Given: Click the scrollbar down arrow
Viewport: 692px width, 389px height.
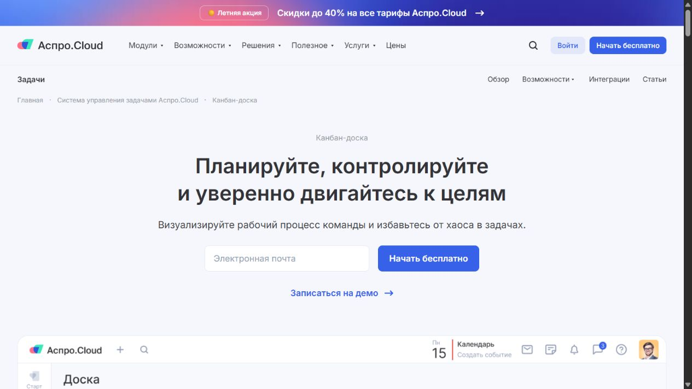Looking at the screenshot, I should (x=688, y=384).
